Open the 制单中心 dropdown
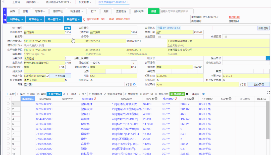Screen dimensions: 271x155 click(x=16, y=19)
